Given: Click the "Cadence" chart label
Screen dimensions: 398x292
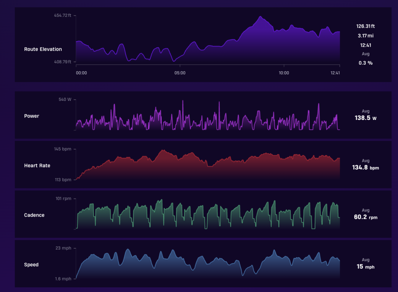Looking at the screenshot, I should click(34, 215).
